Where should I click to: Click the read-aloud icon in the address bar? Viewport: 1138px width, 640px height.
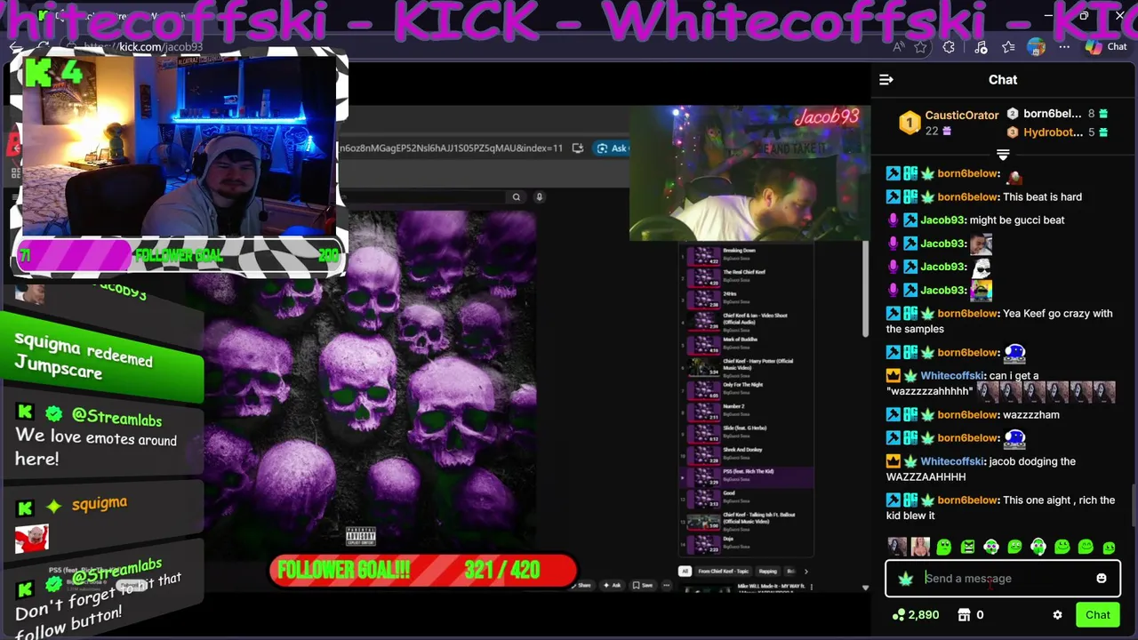899,47
